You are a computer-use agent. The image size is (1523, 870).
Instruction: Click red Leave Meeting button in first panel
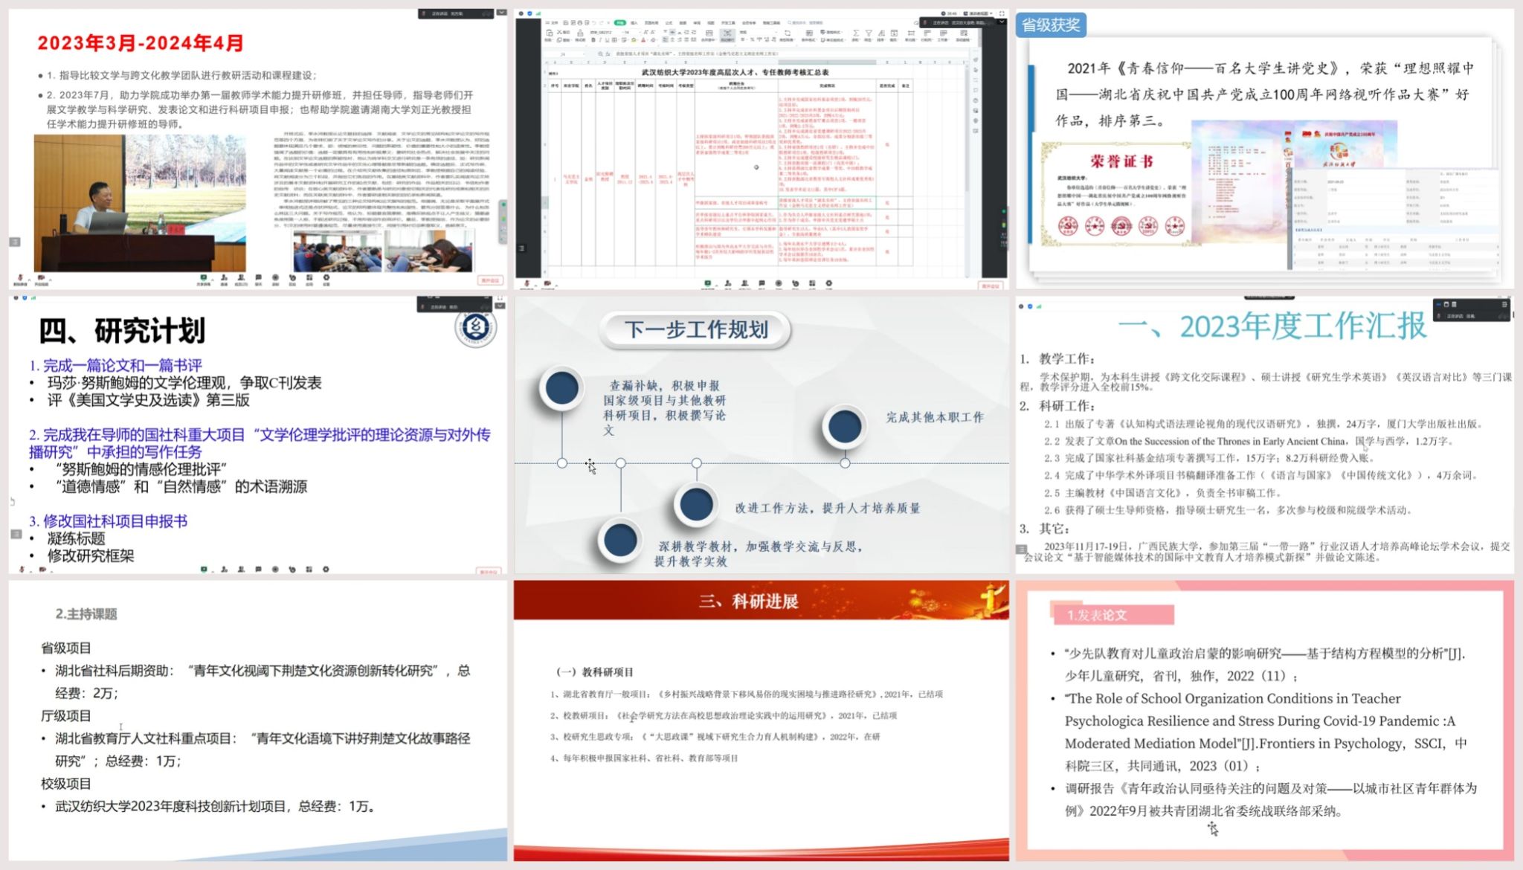489,280
